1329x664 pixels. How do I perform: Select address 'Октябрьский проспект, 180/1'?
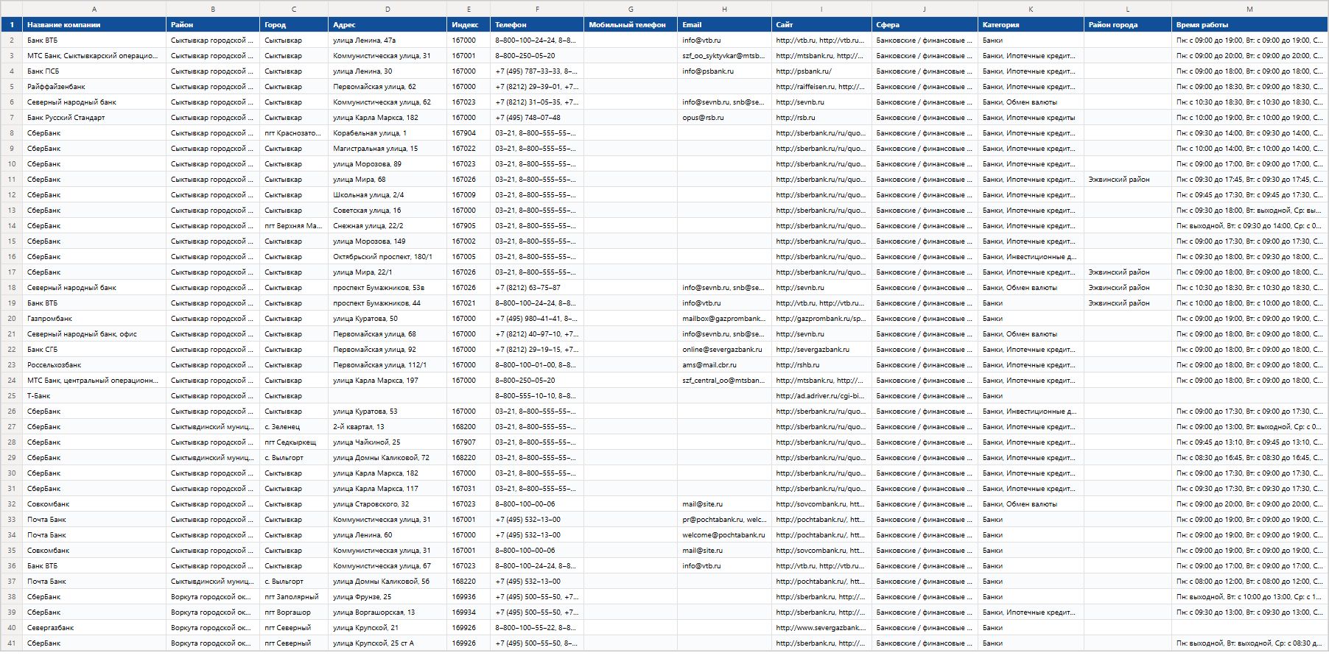[388, 257]
